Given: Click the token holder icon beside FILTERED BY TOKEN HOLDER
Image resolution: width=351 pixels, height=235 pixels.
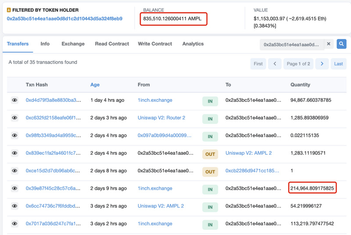Looking at the screenshot, I should pyautogui.click(x=9, y=10).
